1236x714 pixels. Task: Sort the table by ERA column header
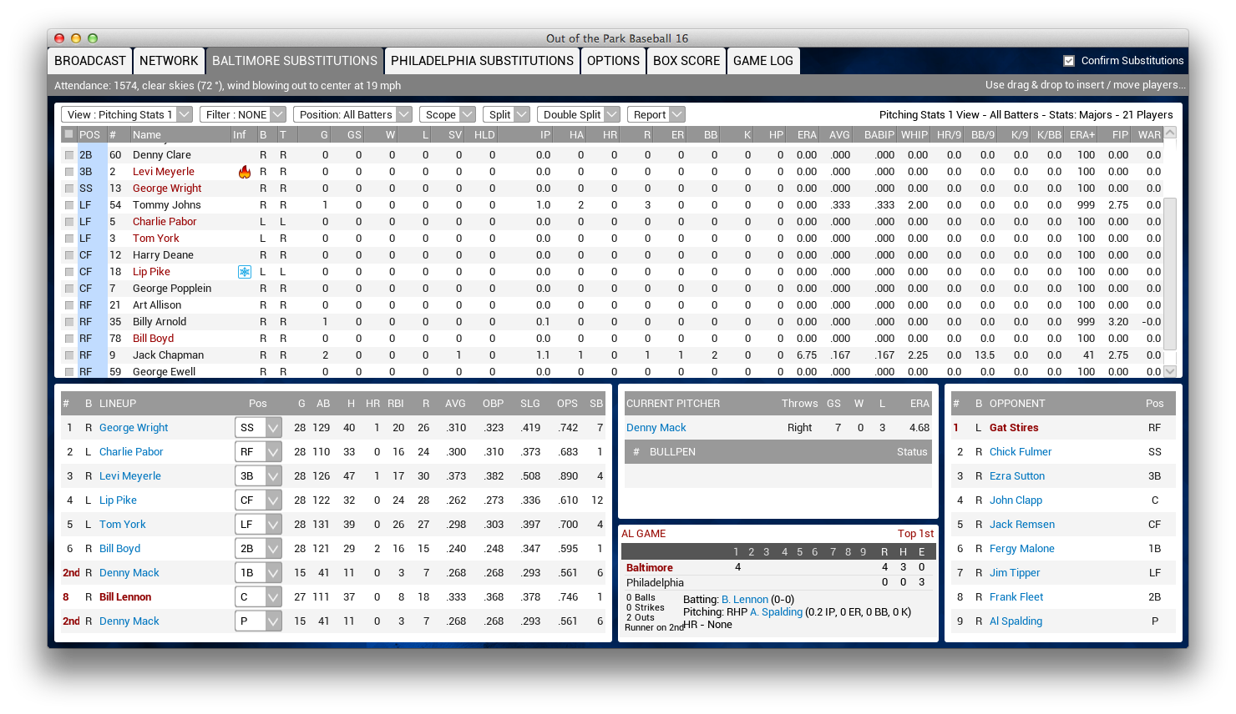click(806, 135)
